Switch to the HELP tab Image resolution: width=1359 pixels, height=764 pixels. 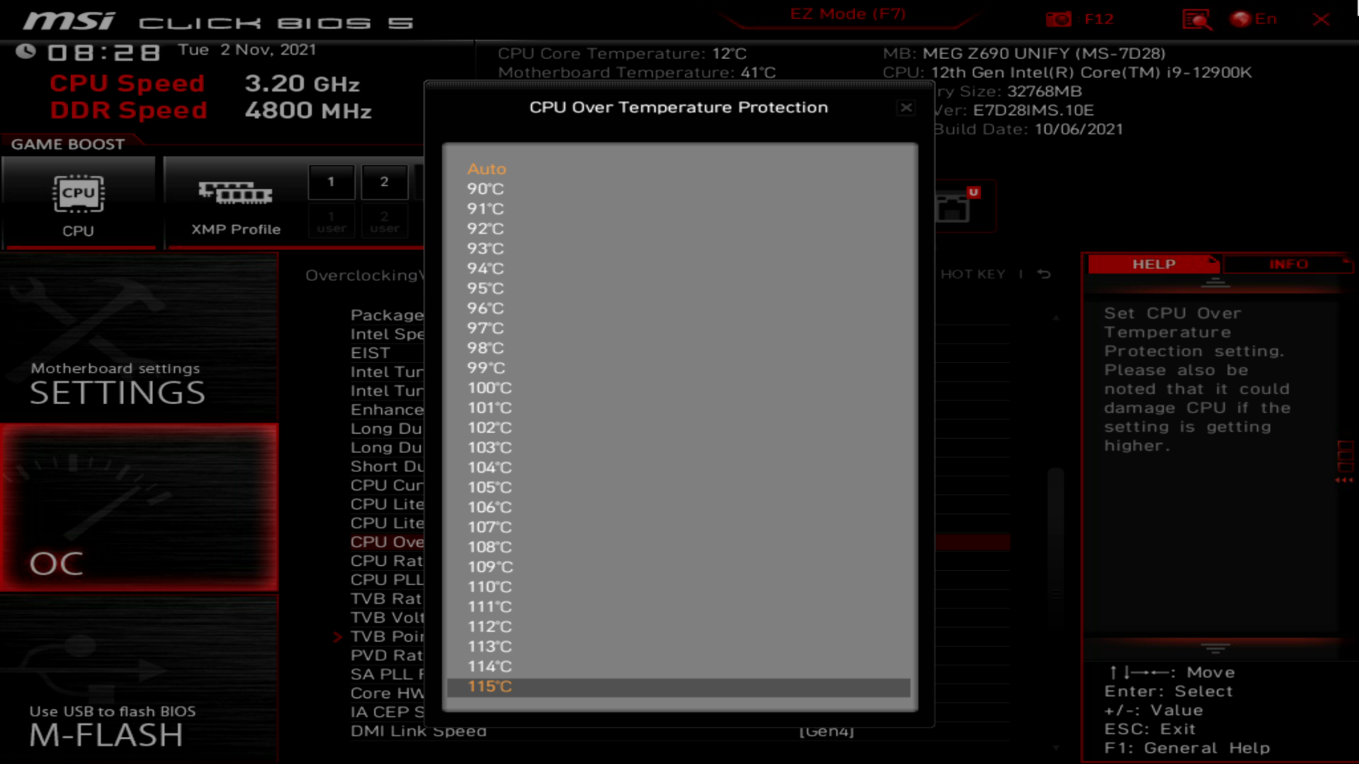coord(1152,264)
